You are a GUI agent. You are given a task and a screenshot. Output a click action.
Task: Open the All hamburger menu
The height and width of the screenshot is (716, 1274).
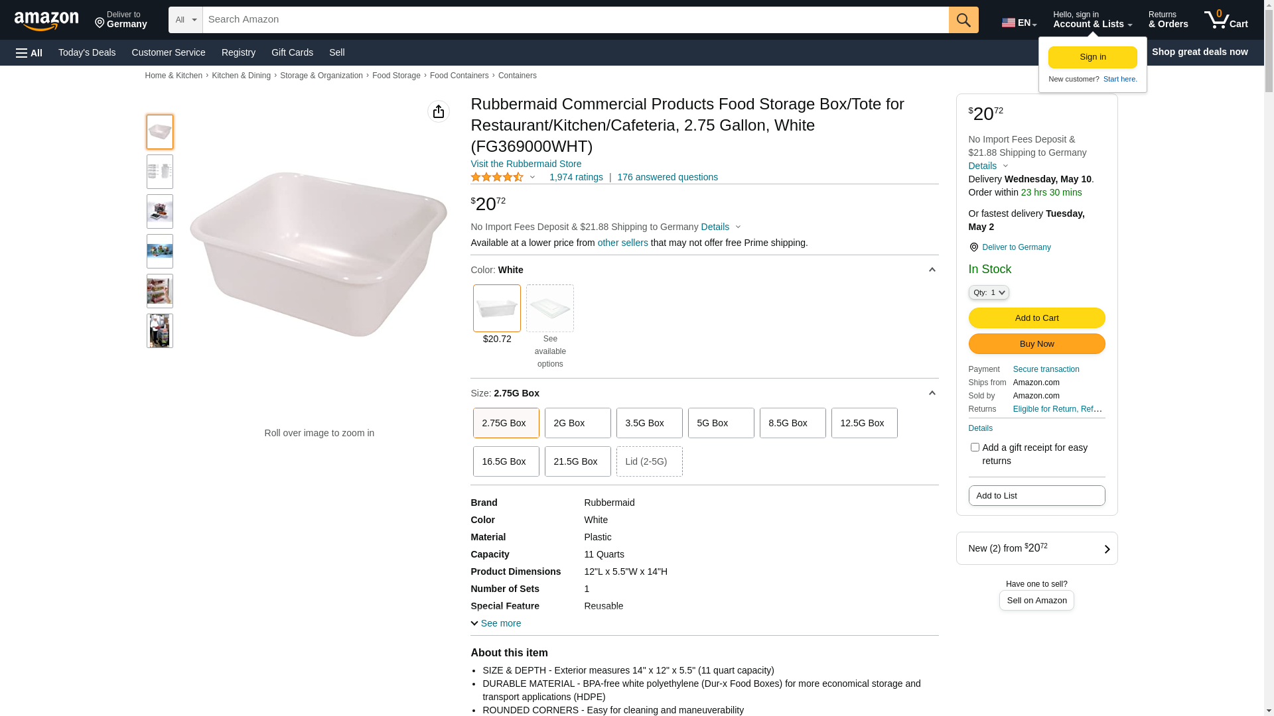click(x=29, y=52)
